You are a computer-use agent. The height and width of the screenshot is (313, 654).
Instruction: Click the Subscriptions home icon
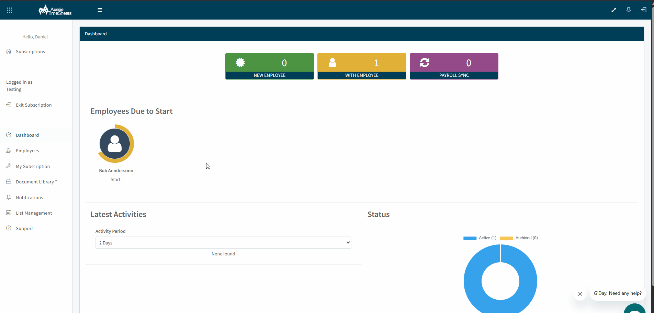click(9, 51)
